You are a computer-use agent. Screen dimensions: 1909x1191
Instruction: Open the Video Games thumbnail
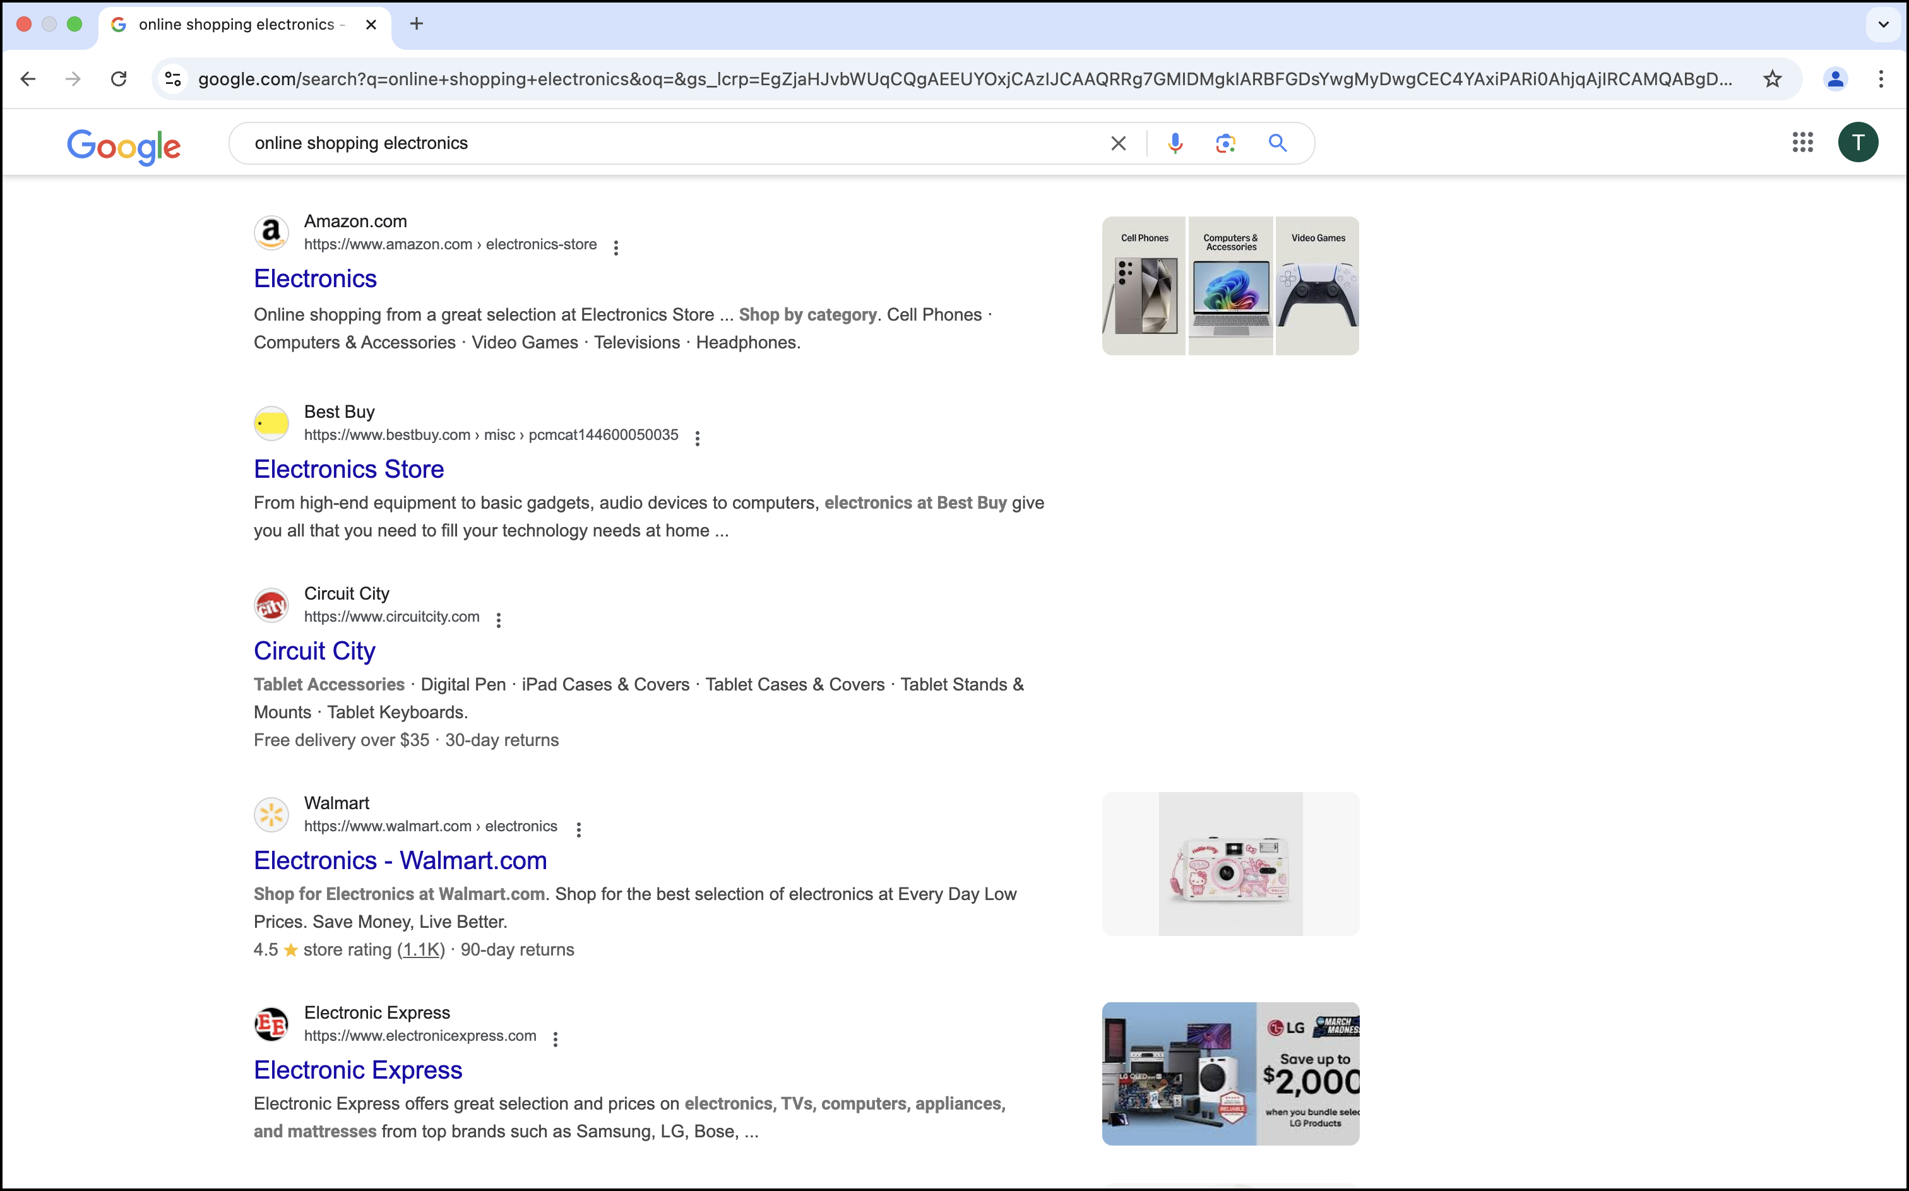pos(1317,286)
